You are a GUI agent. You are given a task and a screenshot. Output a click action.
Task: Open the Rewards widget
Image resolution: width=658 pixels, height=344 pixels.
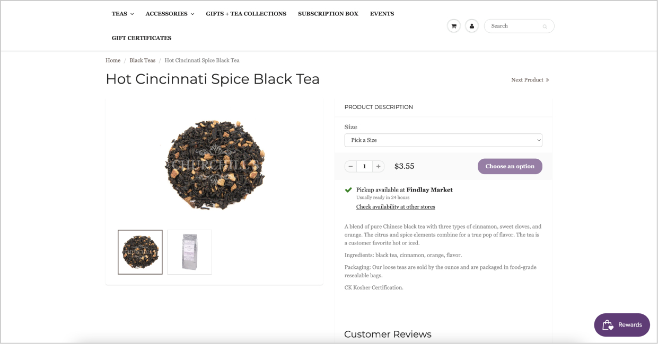tap(622, 325)
